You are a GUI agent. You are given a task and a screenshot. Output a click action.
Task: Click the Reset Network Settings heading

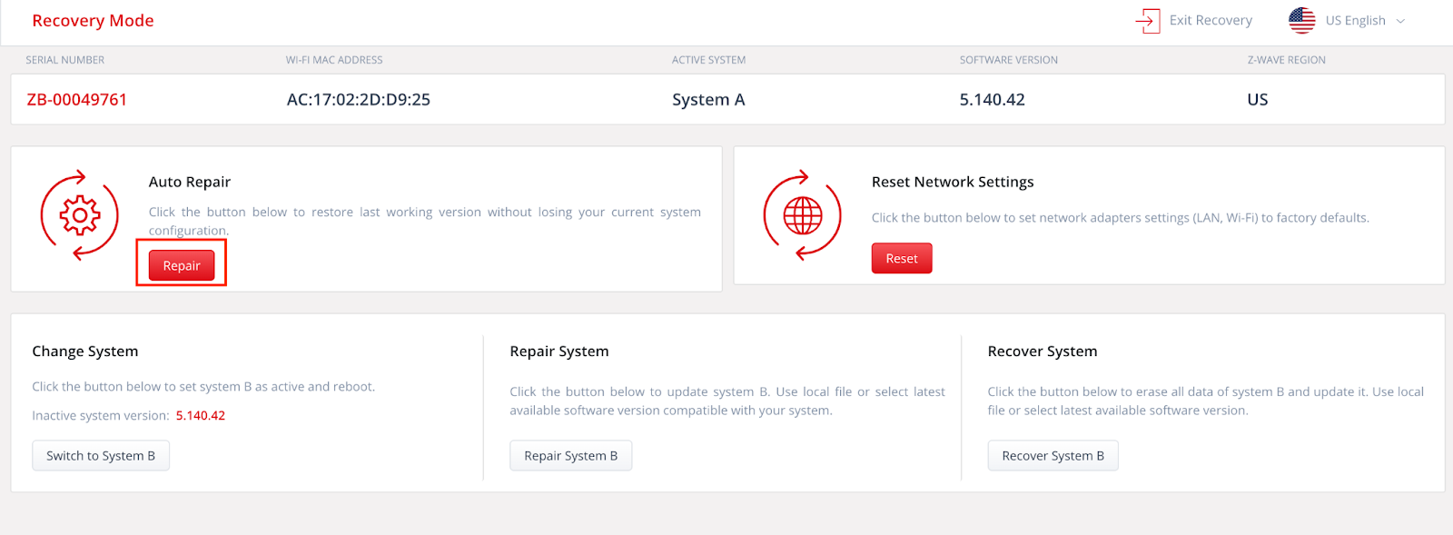[953, 182]
